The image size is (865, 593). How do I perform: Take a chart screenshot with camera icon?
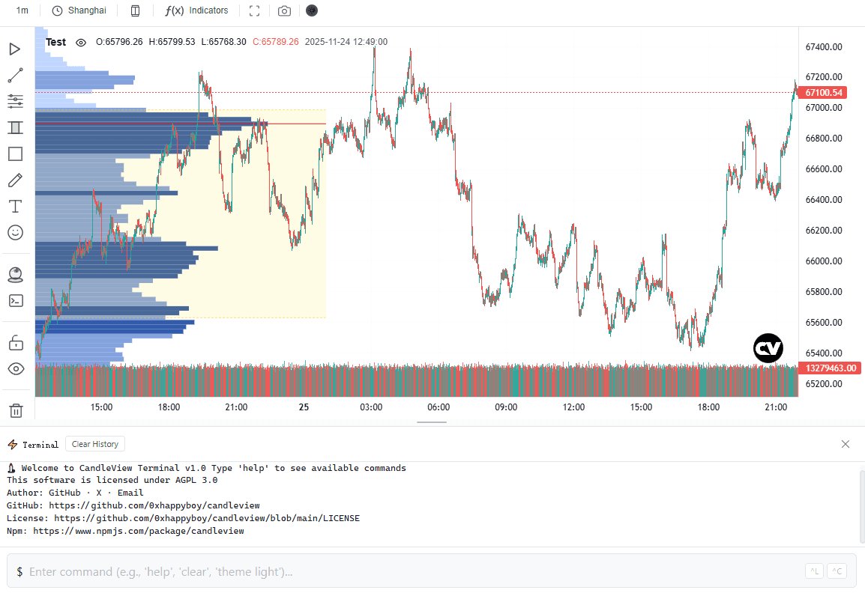(x=284, y=10)
